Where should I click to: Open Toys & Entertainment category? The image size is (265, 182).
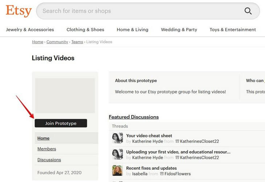[x=233, y=29]
